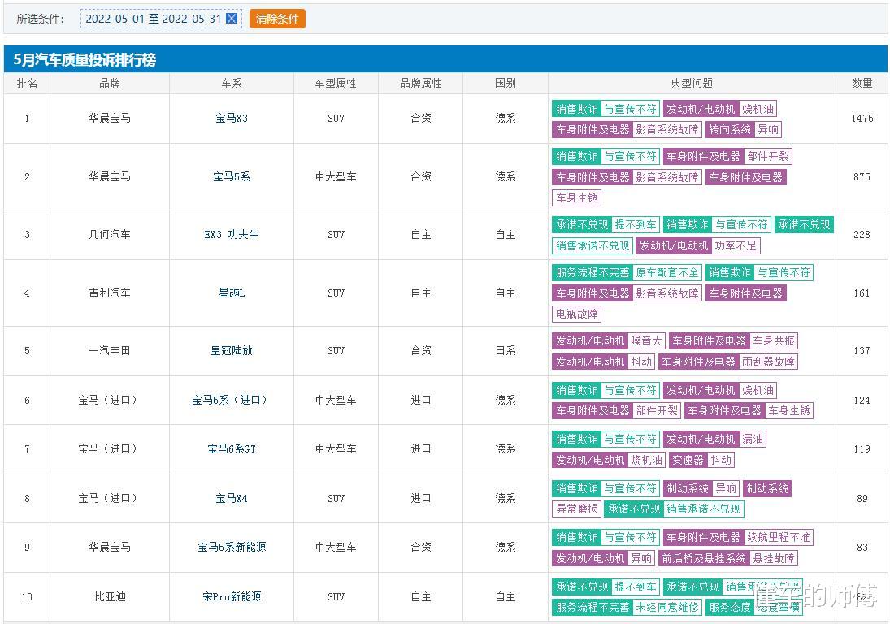Click the 日系 cell in the 一汽丰田 row
The image size is (890, 624).
[x=506, y=350]
